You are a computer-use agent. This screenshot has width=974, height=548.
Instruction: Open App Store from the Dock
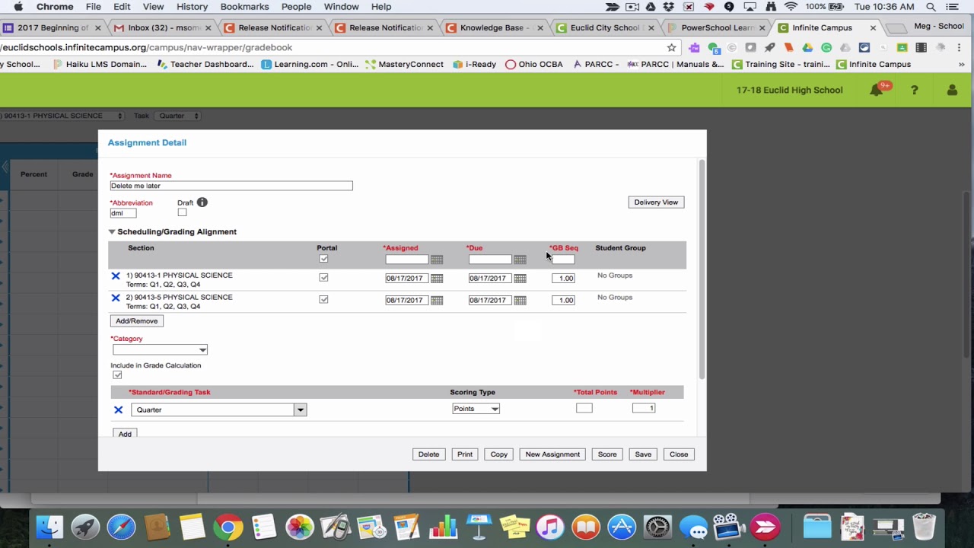pos(621,527)
